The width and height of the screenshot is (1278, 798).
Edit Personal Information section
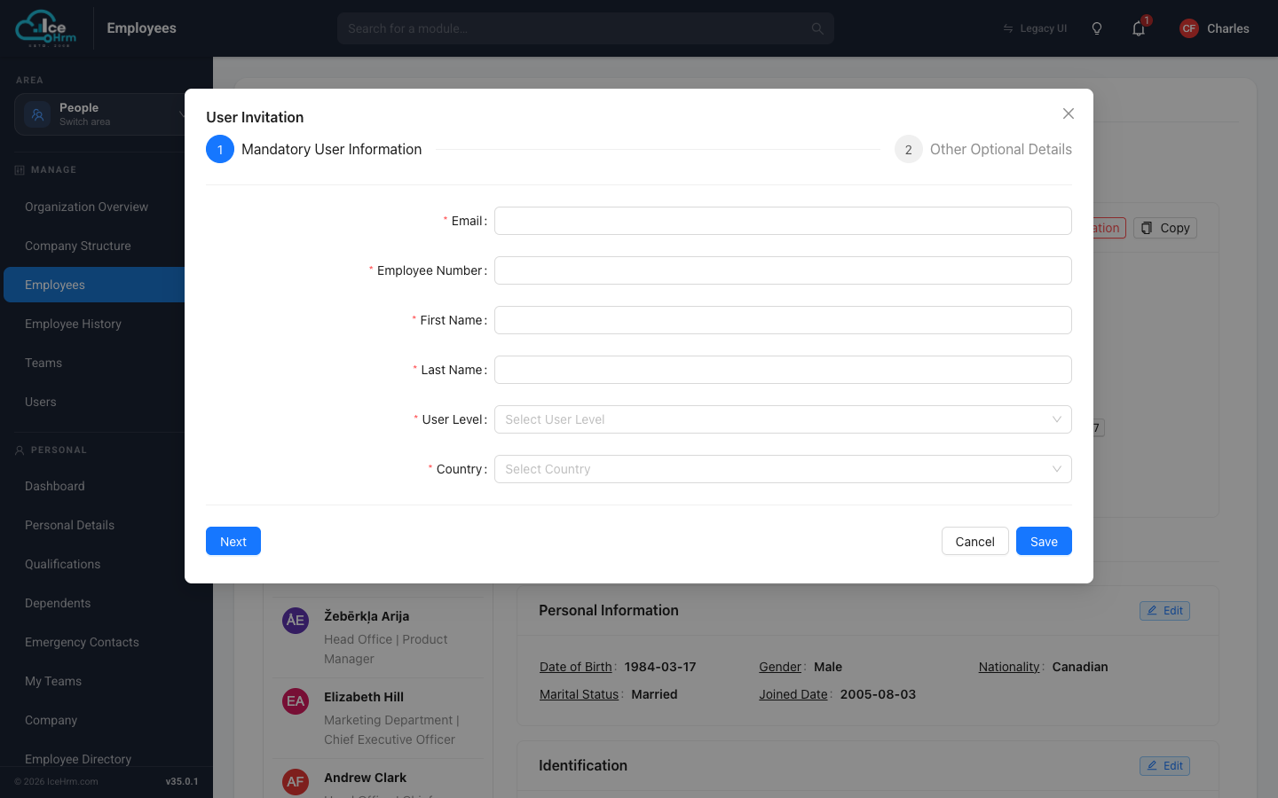pos(1164,611)
